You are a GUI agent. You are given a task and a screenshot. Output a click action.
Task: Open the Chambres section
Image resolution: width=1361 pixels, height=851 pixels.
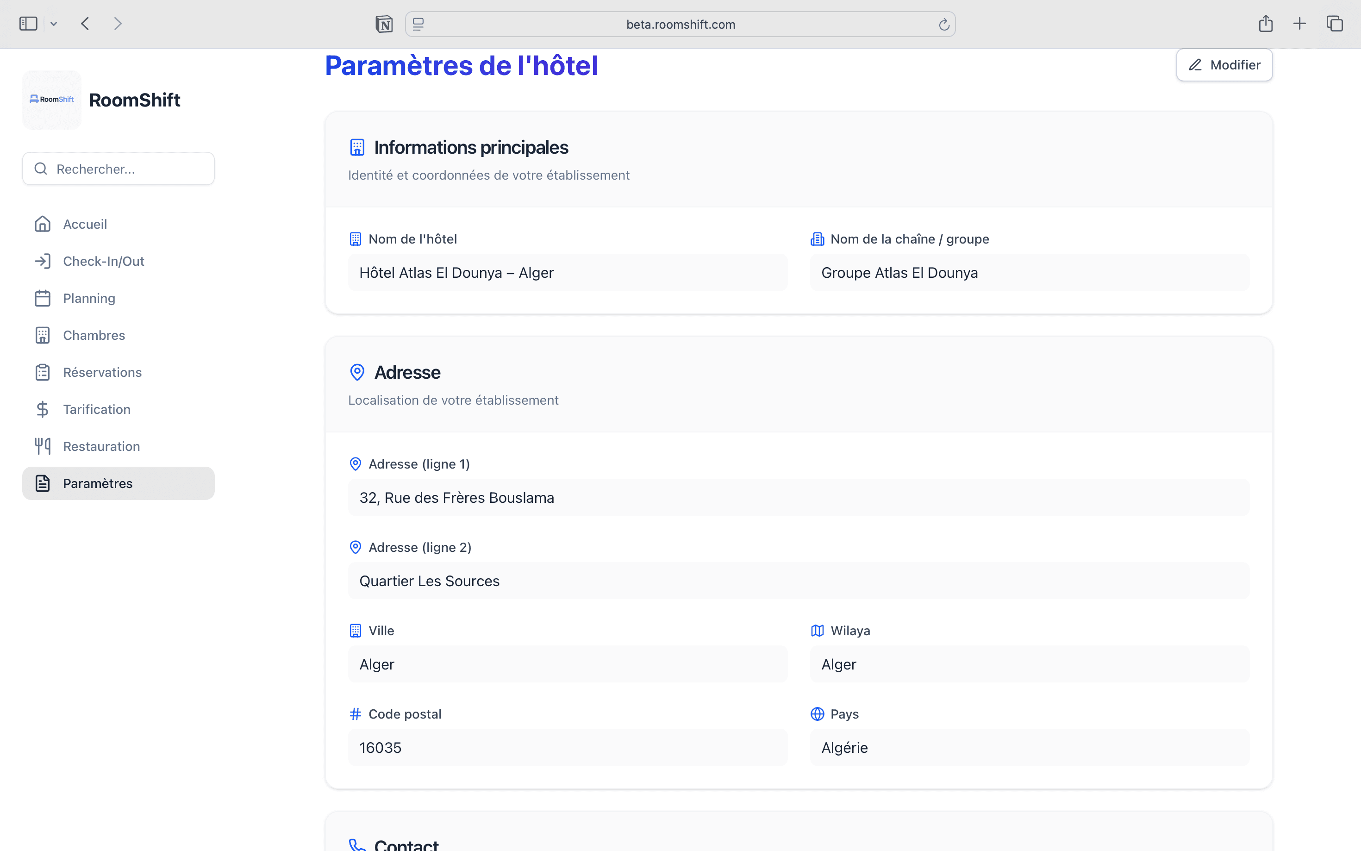pyautogui.click(x=94, y=336)
